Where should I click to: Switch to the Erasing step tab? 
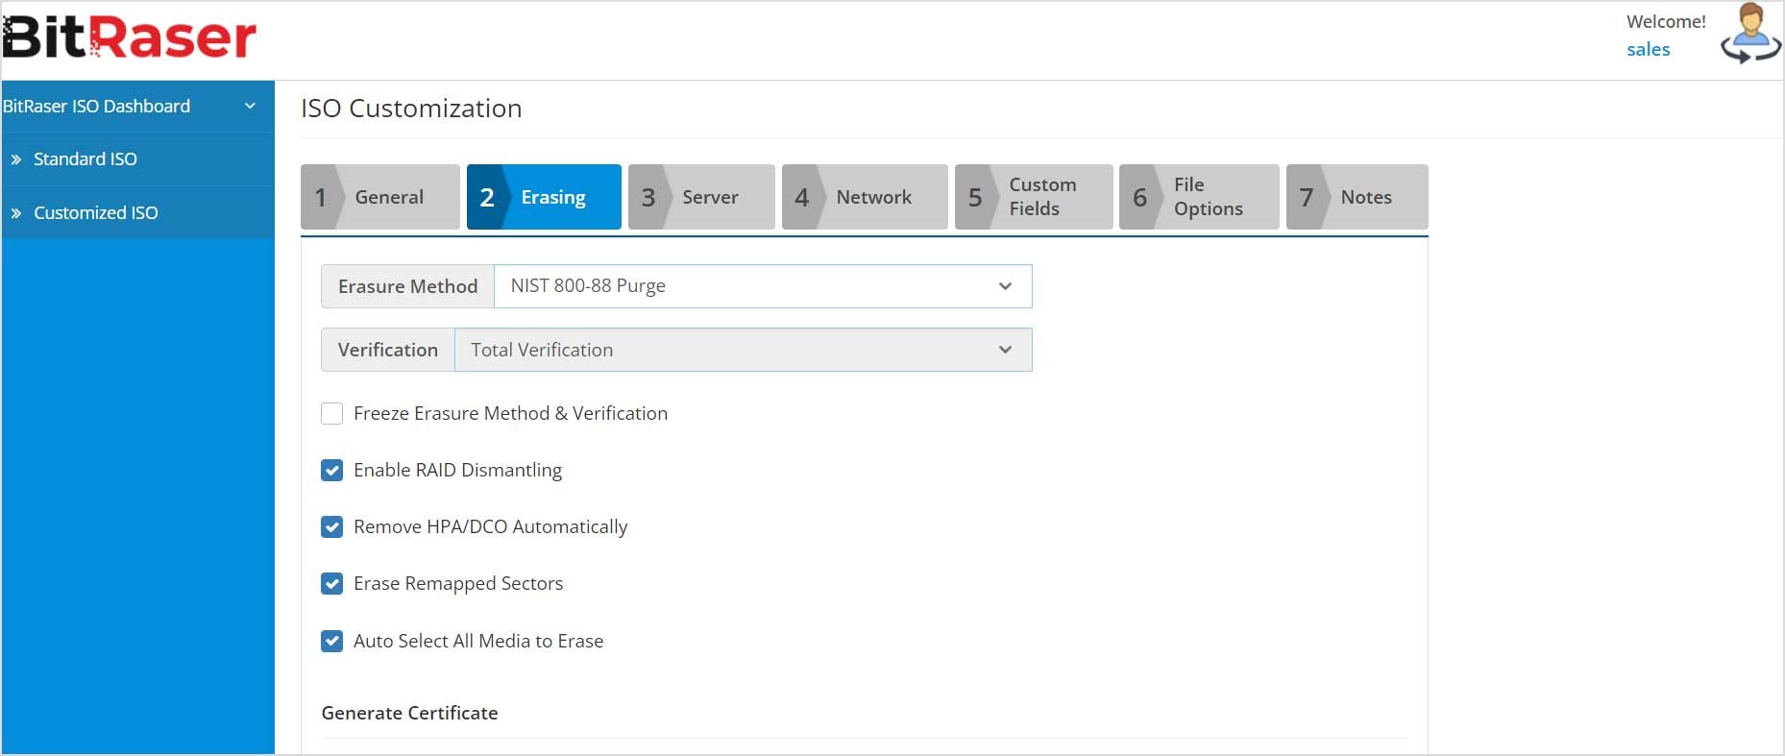click(x=544, y=197)
